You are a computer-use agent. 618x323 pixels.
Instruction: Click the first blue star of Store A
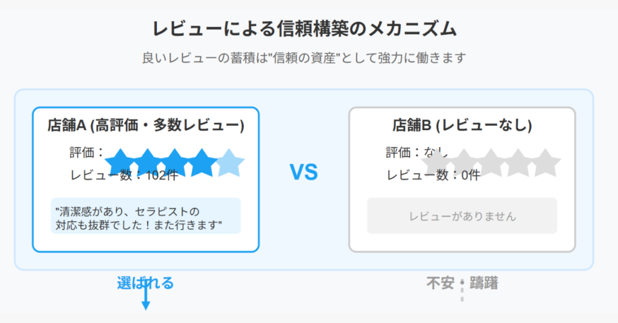pyautogui.click(x=120, y=163)
